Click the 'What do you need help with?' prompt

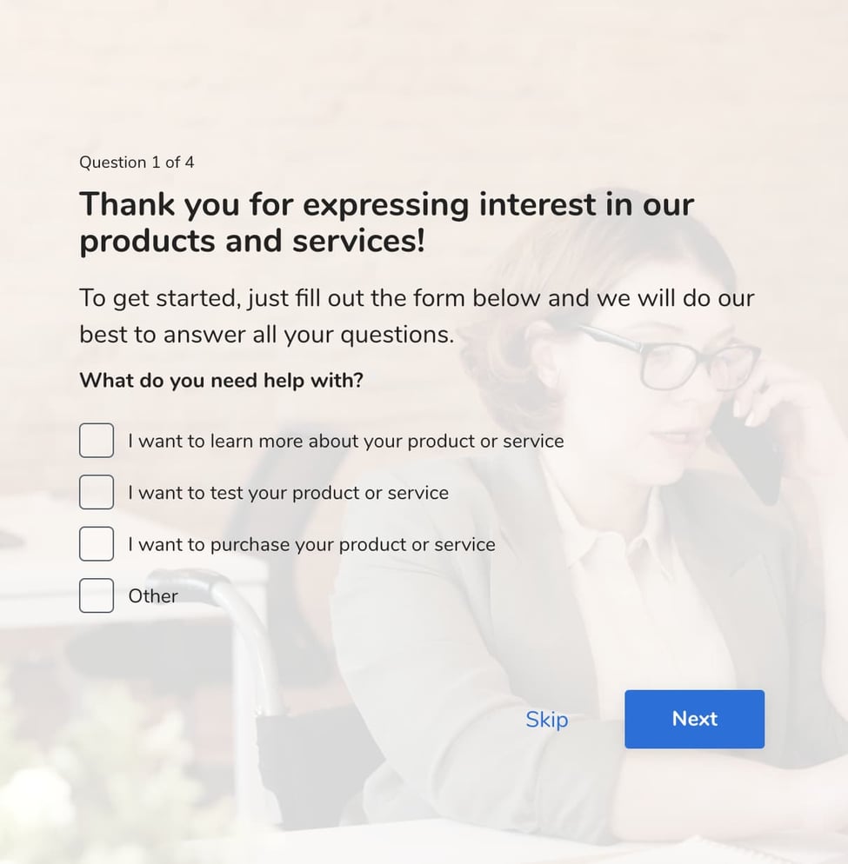pyautogui.click(x=221, y=381)
